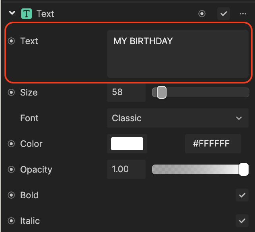Disable the Text effect header checkbox

click(x=224, y=14)
